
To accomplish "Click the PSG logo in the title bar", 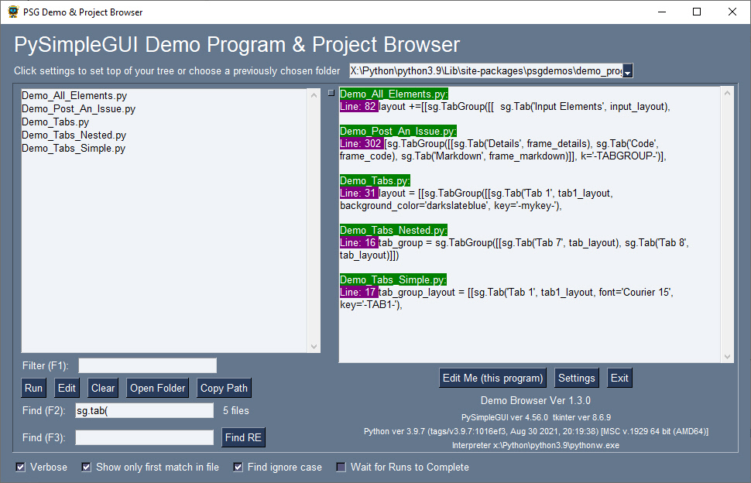I will 13,12.
